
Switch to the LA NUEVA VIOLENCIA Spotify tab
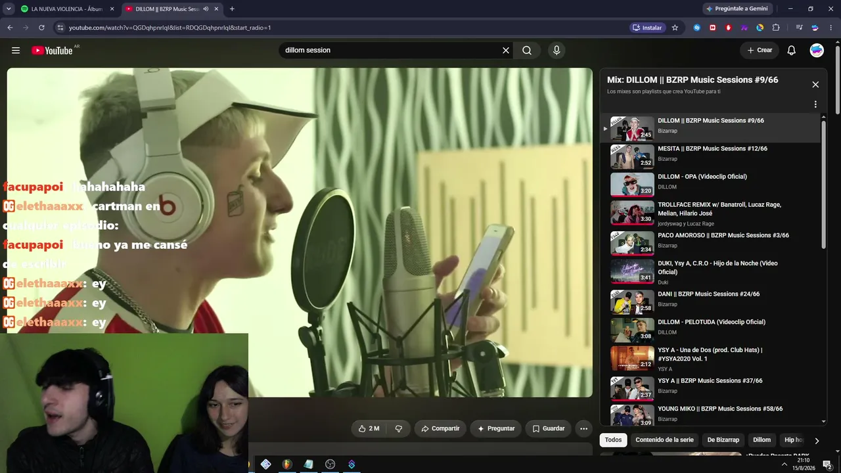pyautogui.click(x=68, y=9)
